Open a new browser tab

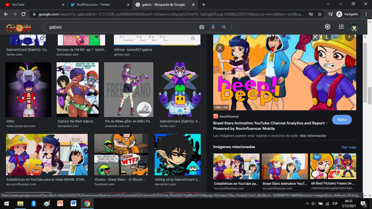[204, 5]
